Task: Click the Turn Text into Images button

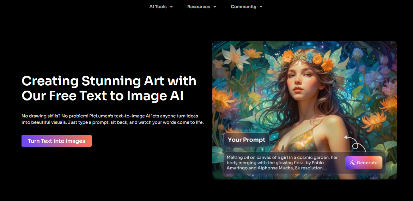Action: (56, 141)
